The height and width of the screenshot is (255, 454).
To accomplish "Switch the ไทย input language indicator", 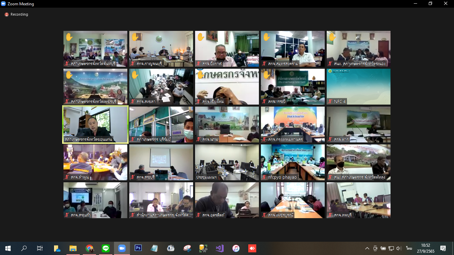I will [x=409, y=248].
